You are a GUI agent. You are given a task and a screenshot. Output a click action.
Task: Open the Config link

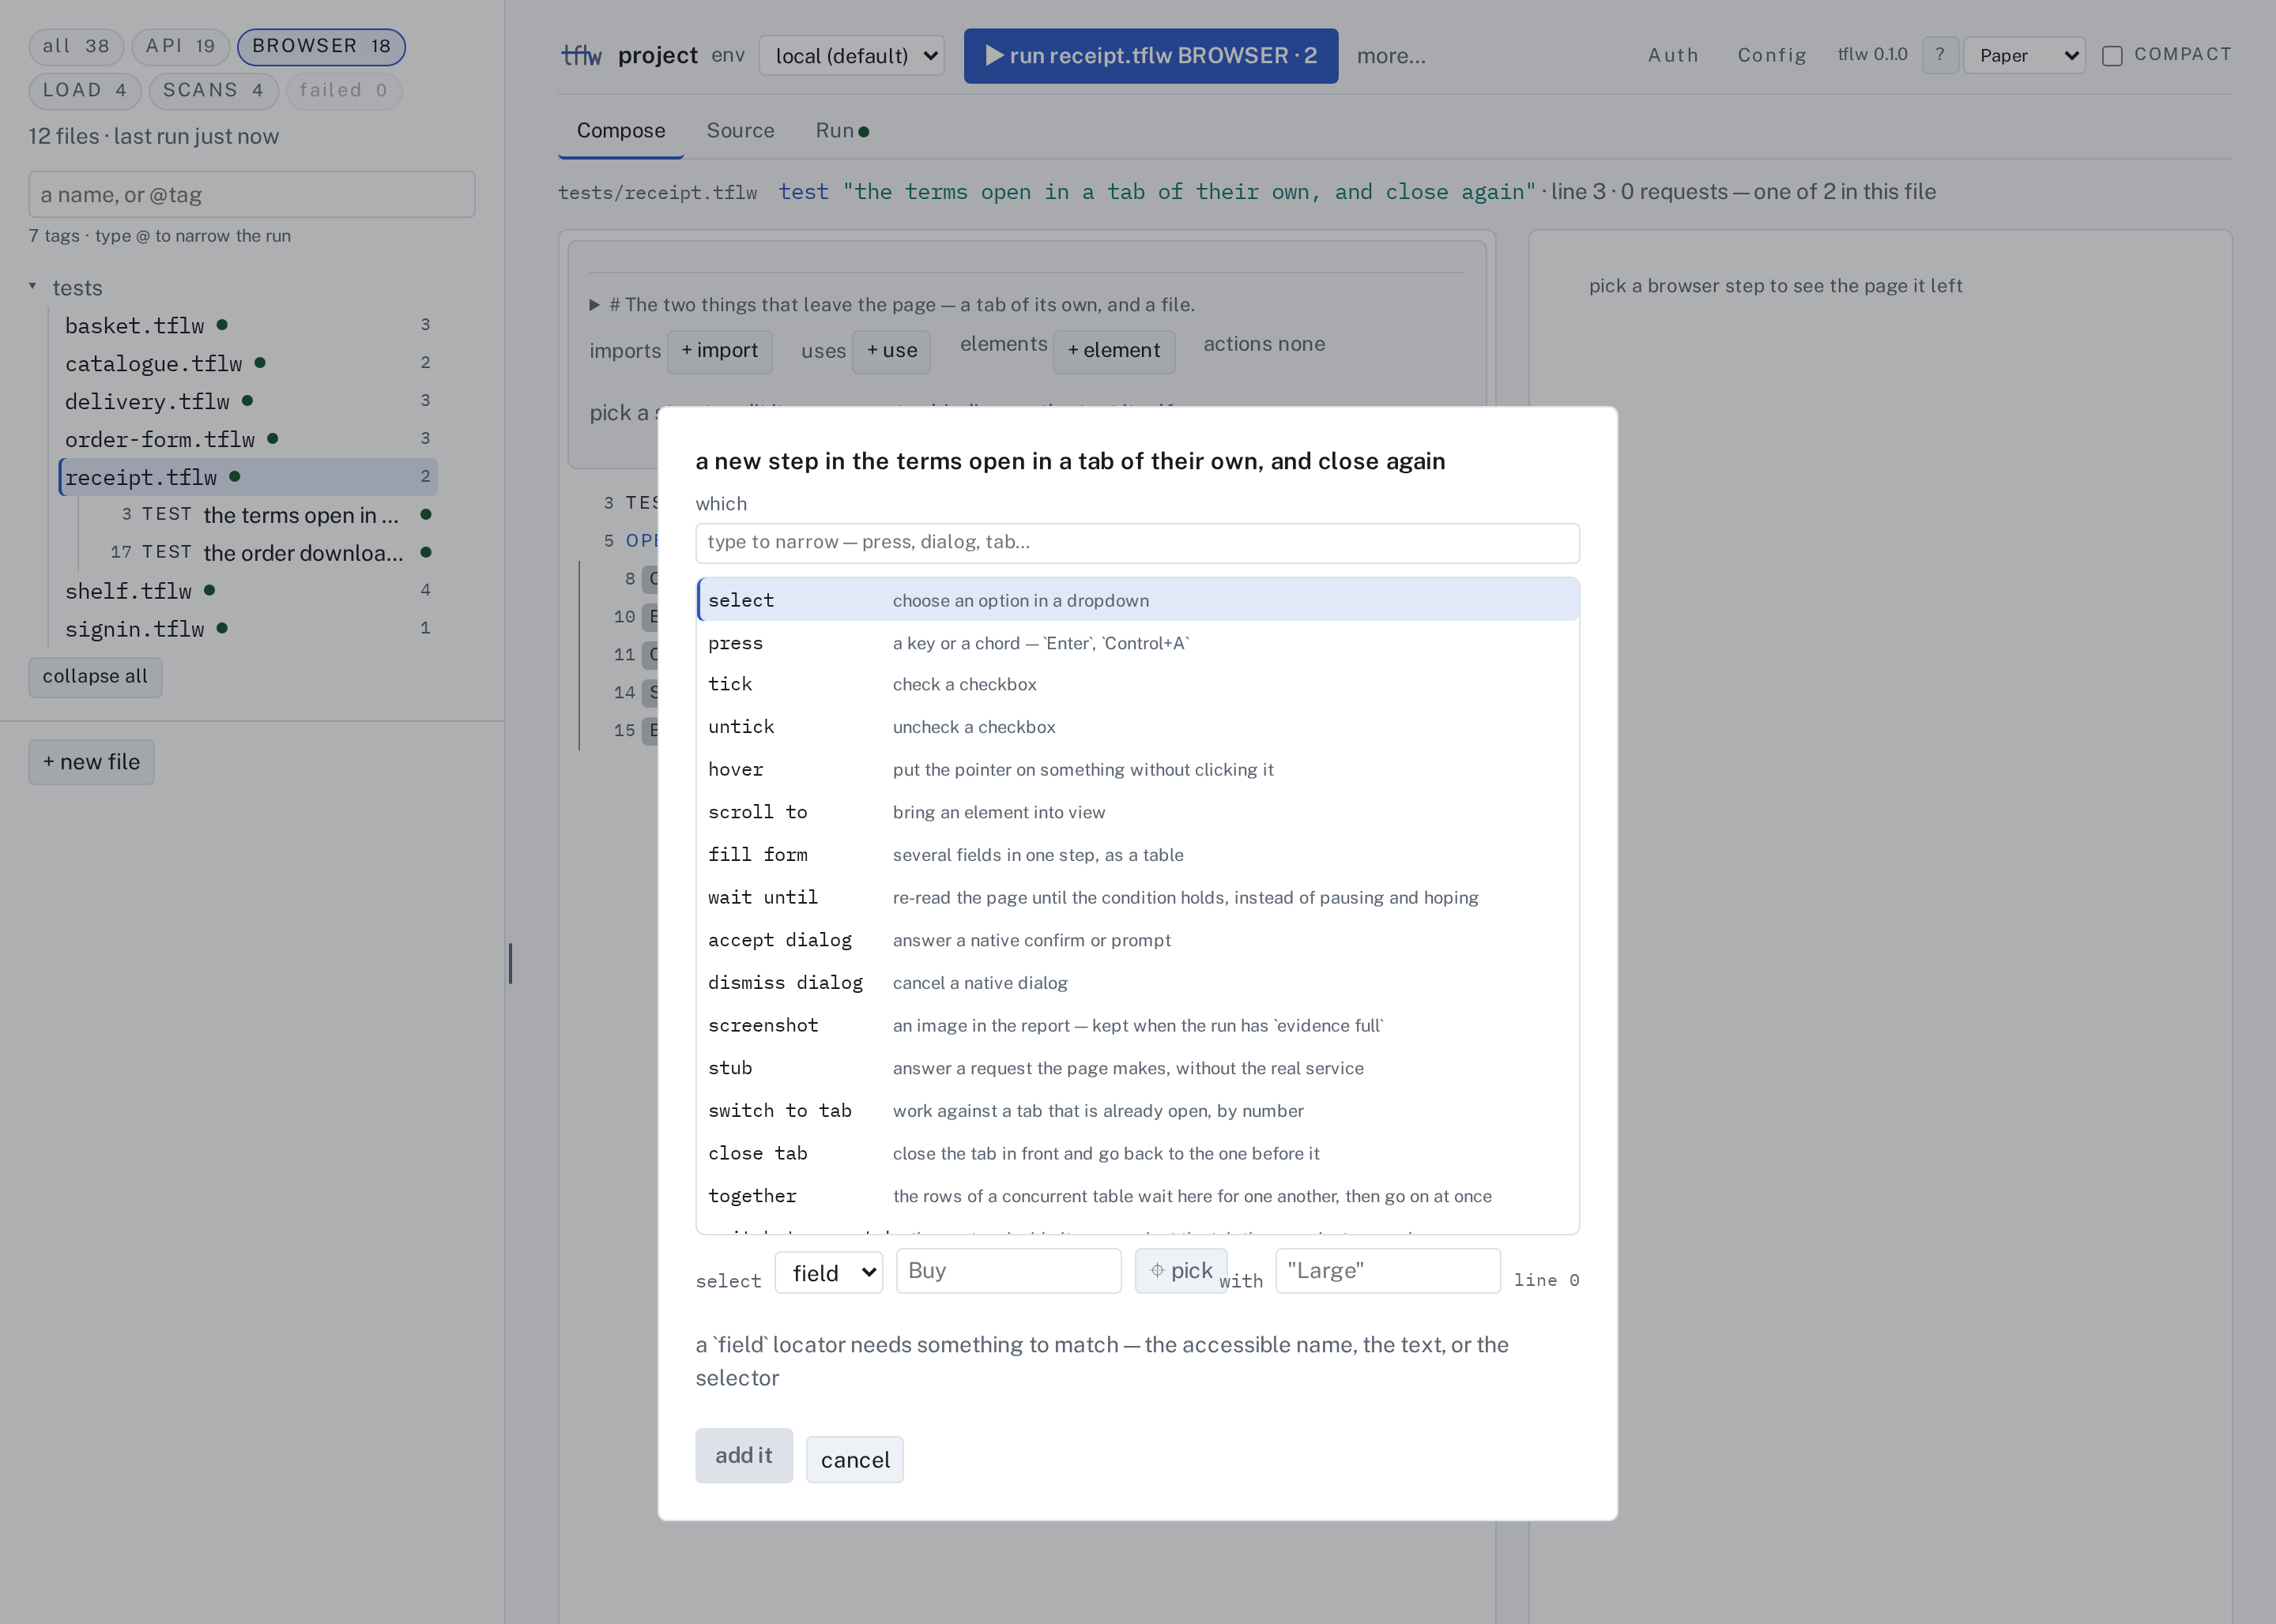[x=1772, y=55]
